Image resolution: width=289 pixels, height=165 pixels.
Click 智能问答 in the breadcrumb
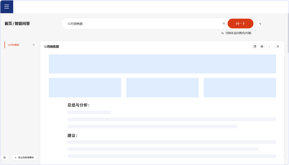(22, 24)
